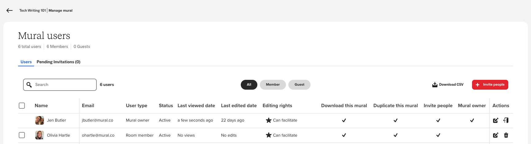Viewport: 531px width, 144px height.
Task: Switch to Pending Invitations tab
Action: tap(58, 62)
